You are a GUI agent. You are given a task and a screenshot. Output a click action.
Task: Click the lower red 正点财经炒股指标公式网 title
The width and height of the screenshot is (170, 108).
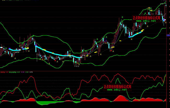[x=117, y=86]
